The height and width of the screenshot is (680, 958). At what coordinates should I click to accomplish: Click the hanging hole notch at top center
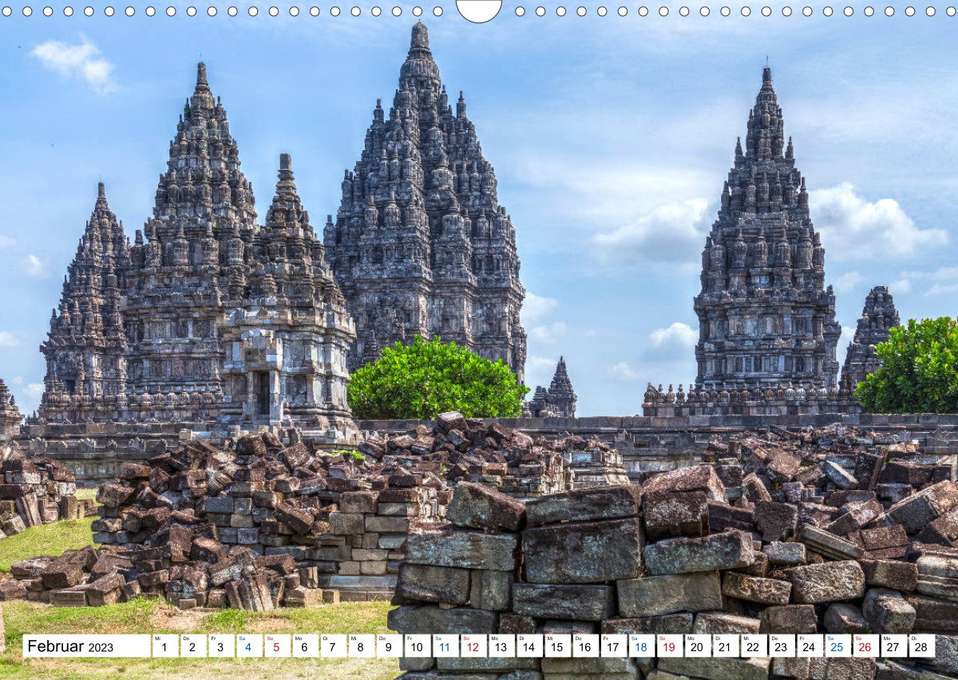click(479, 10)
